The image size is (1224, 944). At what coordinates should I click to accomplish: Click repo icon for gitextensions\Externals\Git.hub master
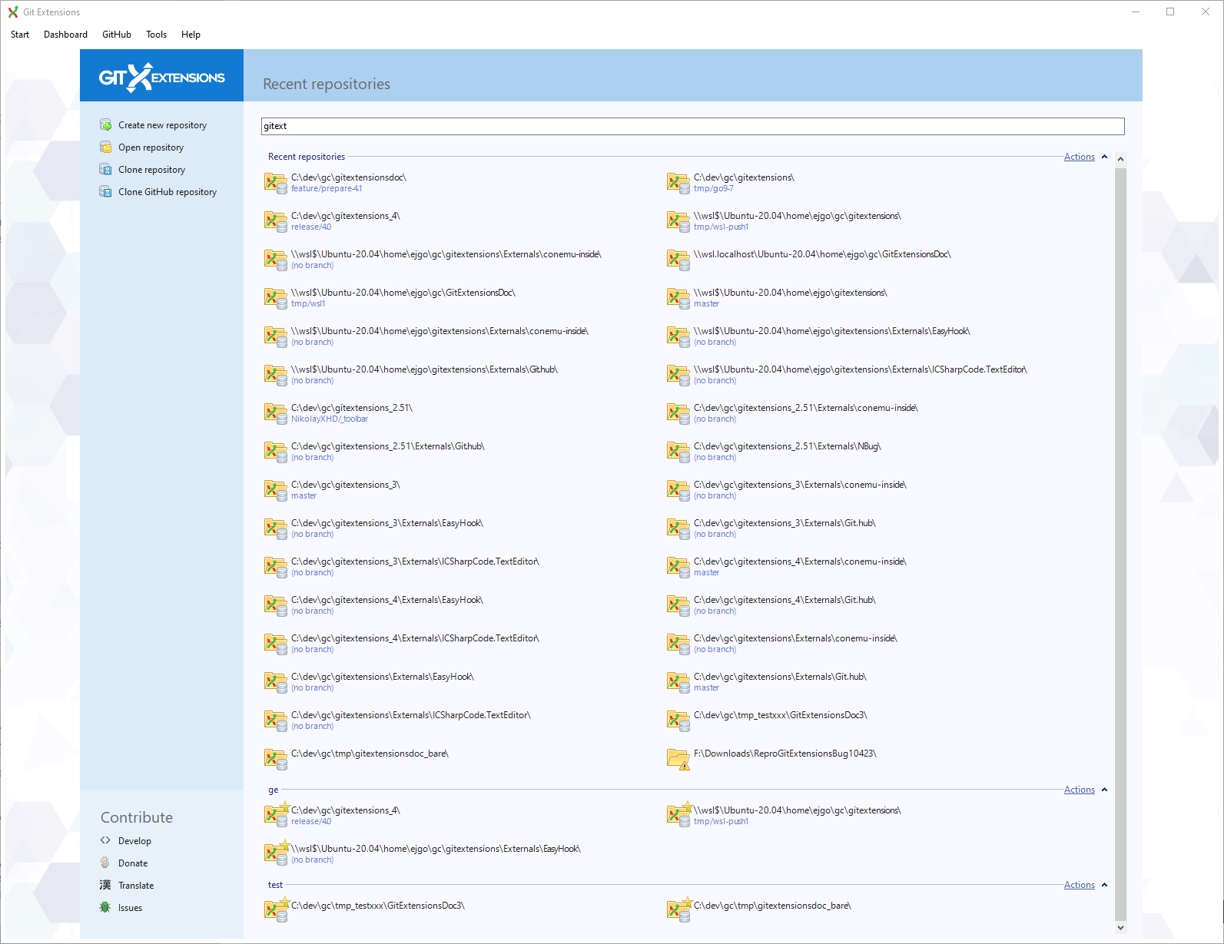tap(678, 682)
